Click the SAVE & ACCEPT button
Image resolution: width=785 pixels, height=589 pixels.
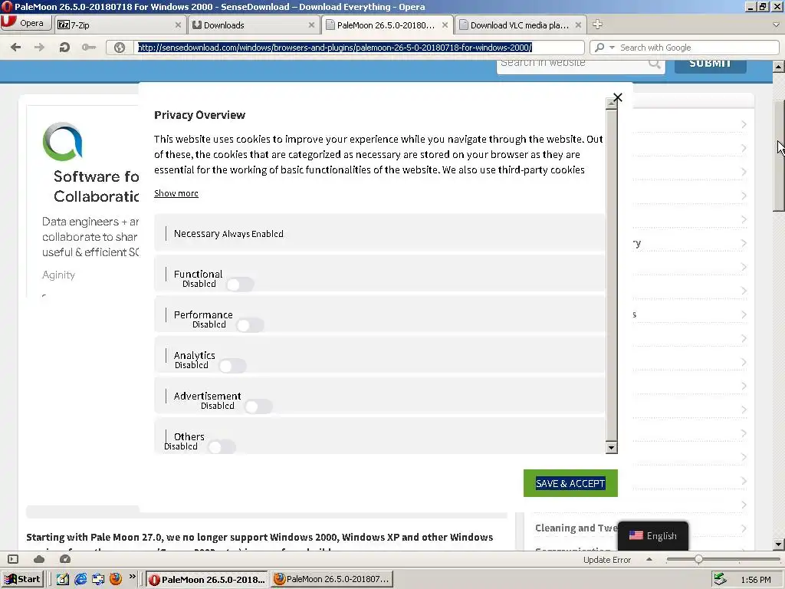(x=570, y=483)
